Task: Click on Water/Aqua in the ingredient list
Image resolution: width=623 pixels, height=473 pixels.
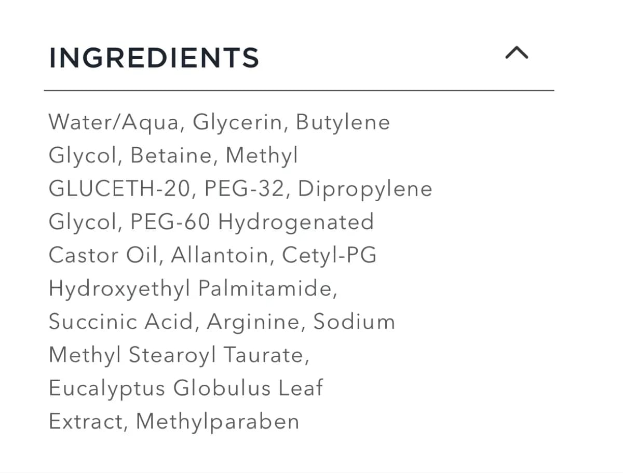Action: pos(114,122)
